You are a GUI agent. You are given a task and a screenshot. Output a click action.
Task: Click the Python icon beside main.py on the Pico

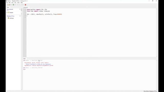point(8,18)
